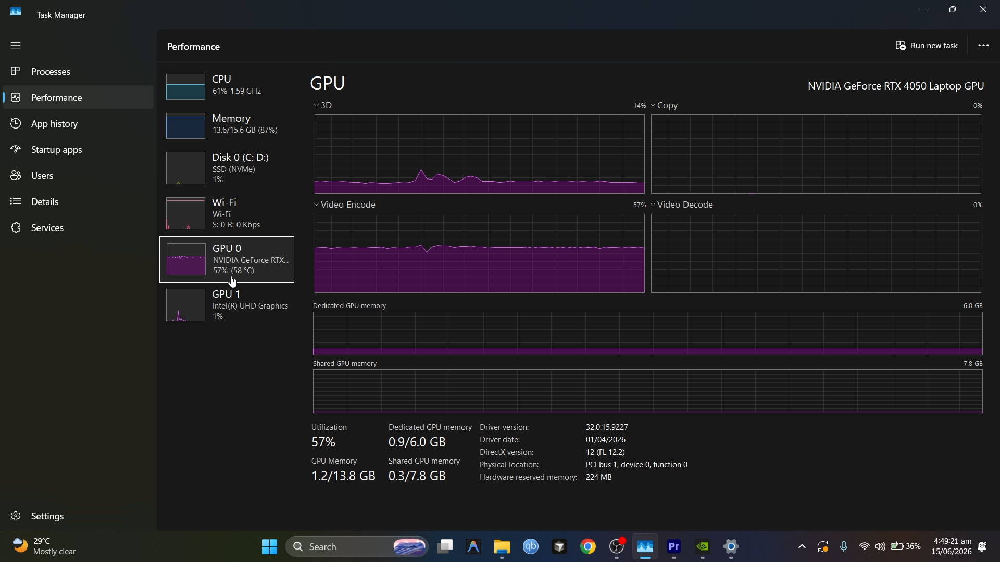This screenshot has width=1000, height=562.
Task: Click the NVIDIA GeForce RTX 4050 Laptop GPU title
Action: pyautogui.click(x=896, y=86)
